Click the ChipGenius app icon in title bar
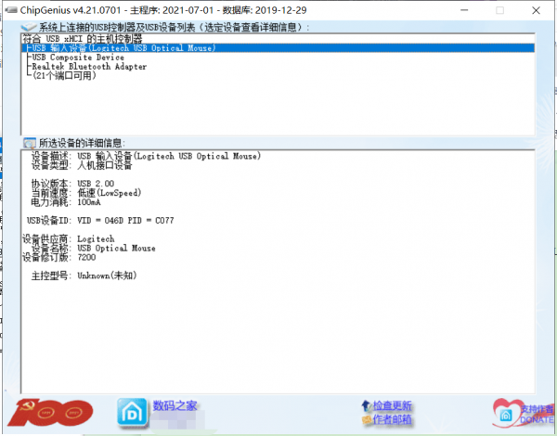This screenshot has width=557, height=436. [10, 10]
